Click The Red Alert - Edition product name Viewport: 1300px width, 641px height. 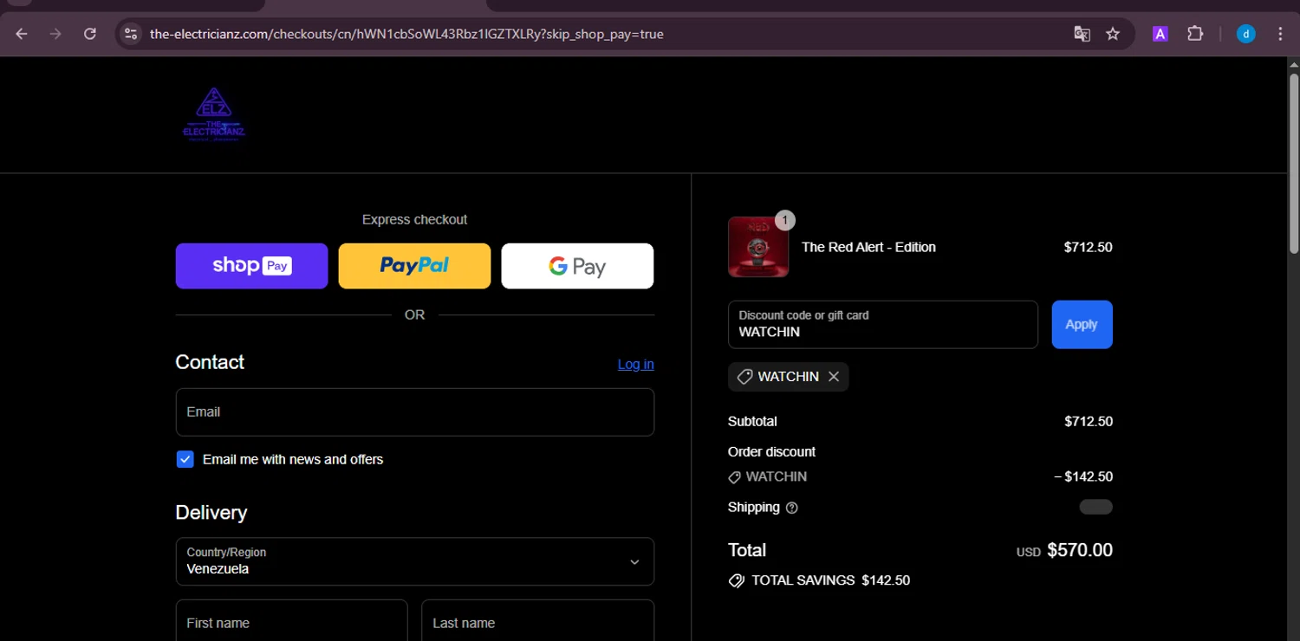pyautogui.click(x=868, y=247)
